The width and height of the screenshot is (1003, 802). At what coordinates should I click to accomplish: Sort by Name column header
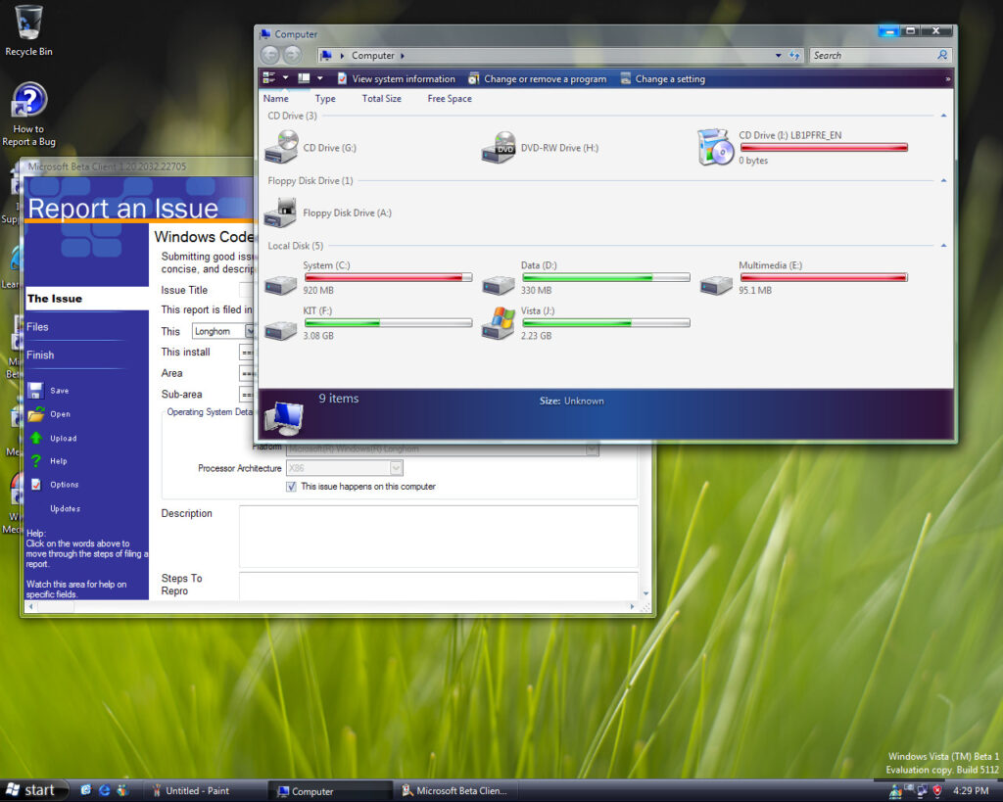[x=275, y=99]
